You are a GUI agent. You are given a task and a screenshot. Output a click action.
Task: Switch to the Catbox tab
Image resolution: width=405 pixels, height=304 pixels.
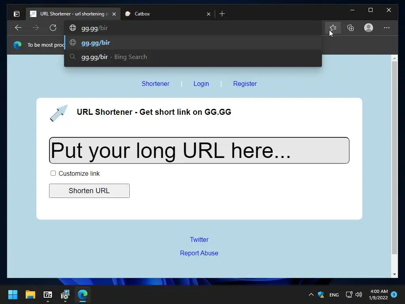(167, 14)
